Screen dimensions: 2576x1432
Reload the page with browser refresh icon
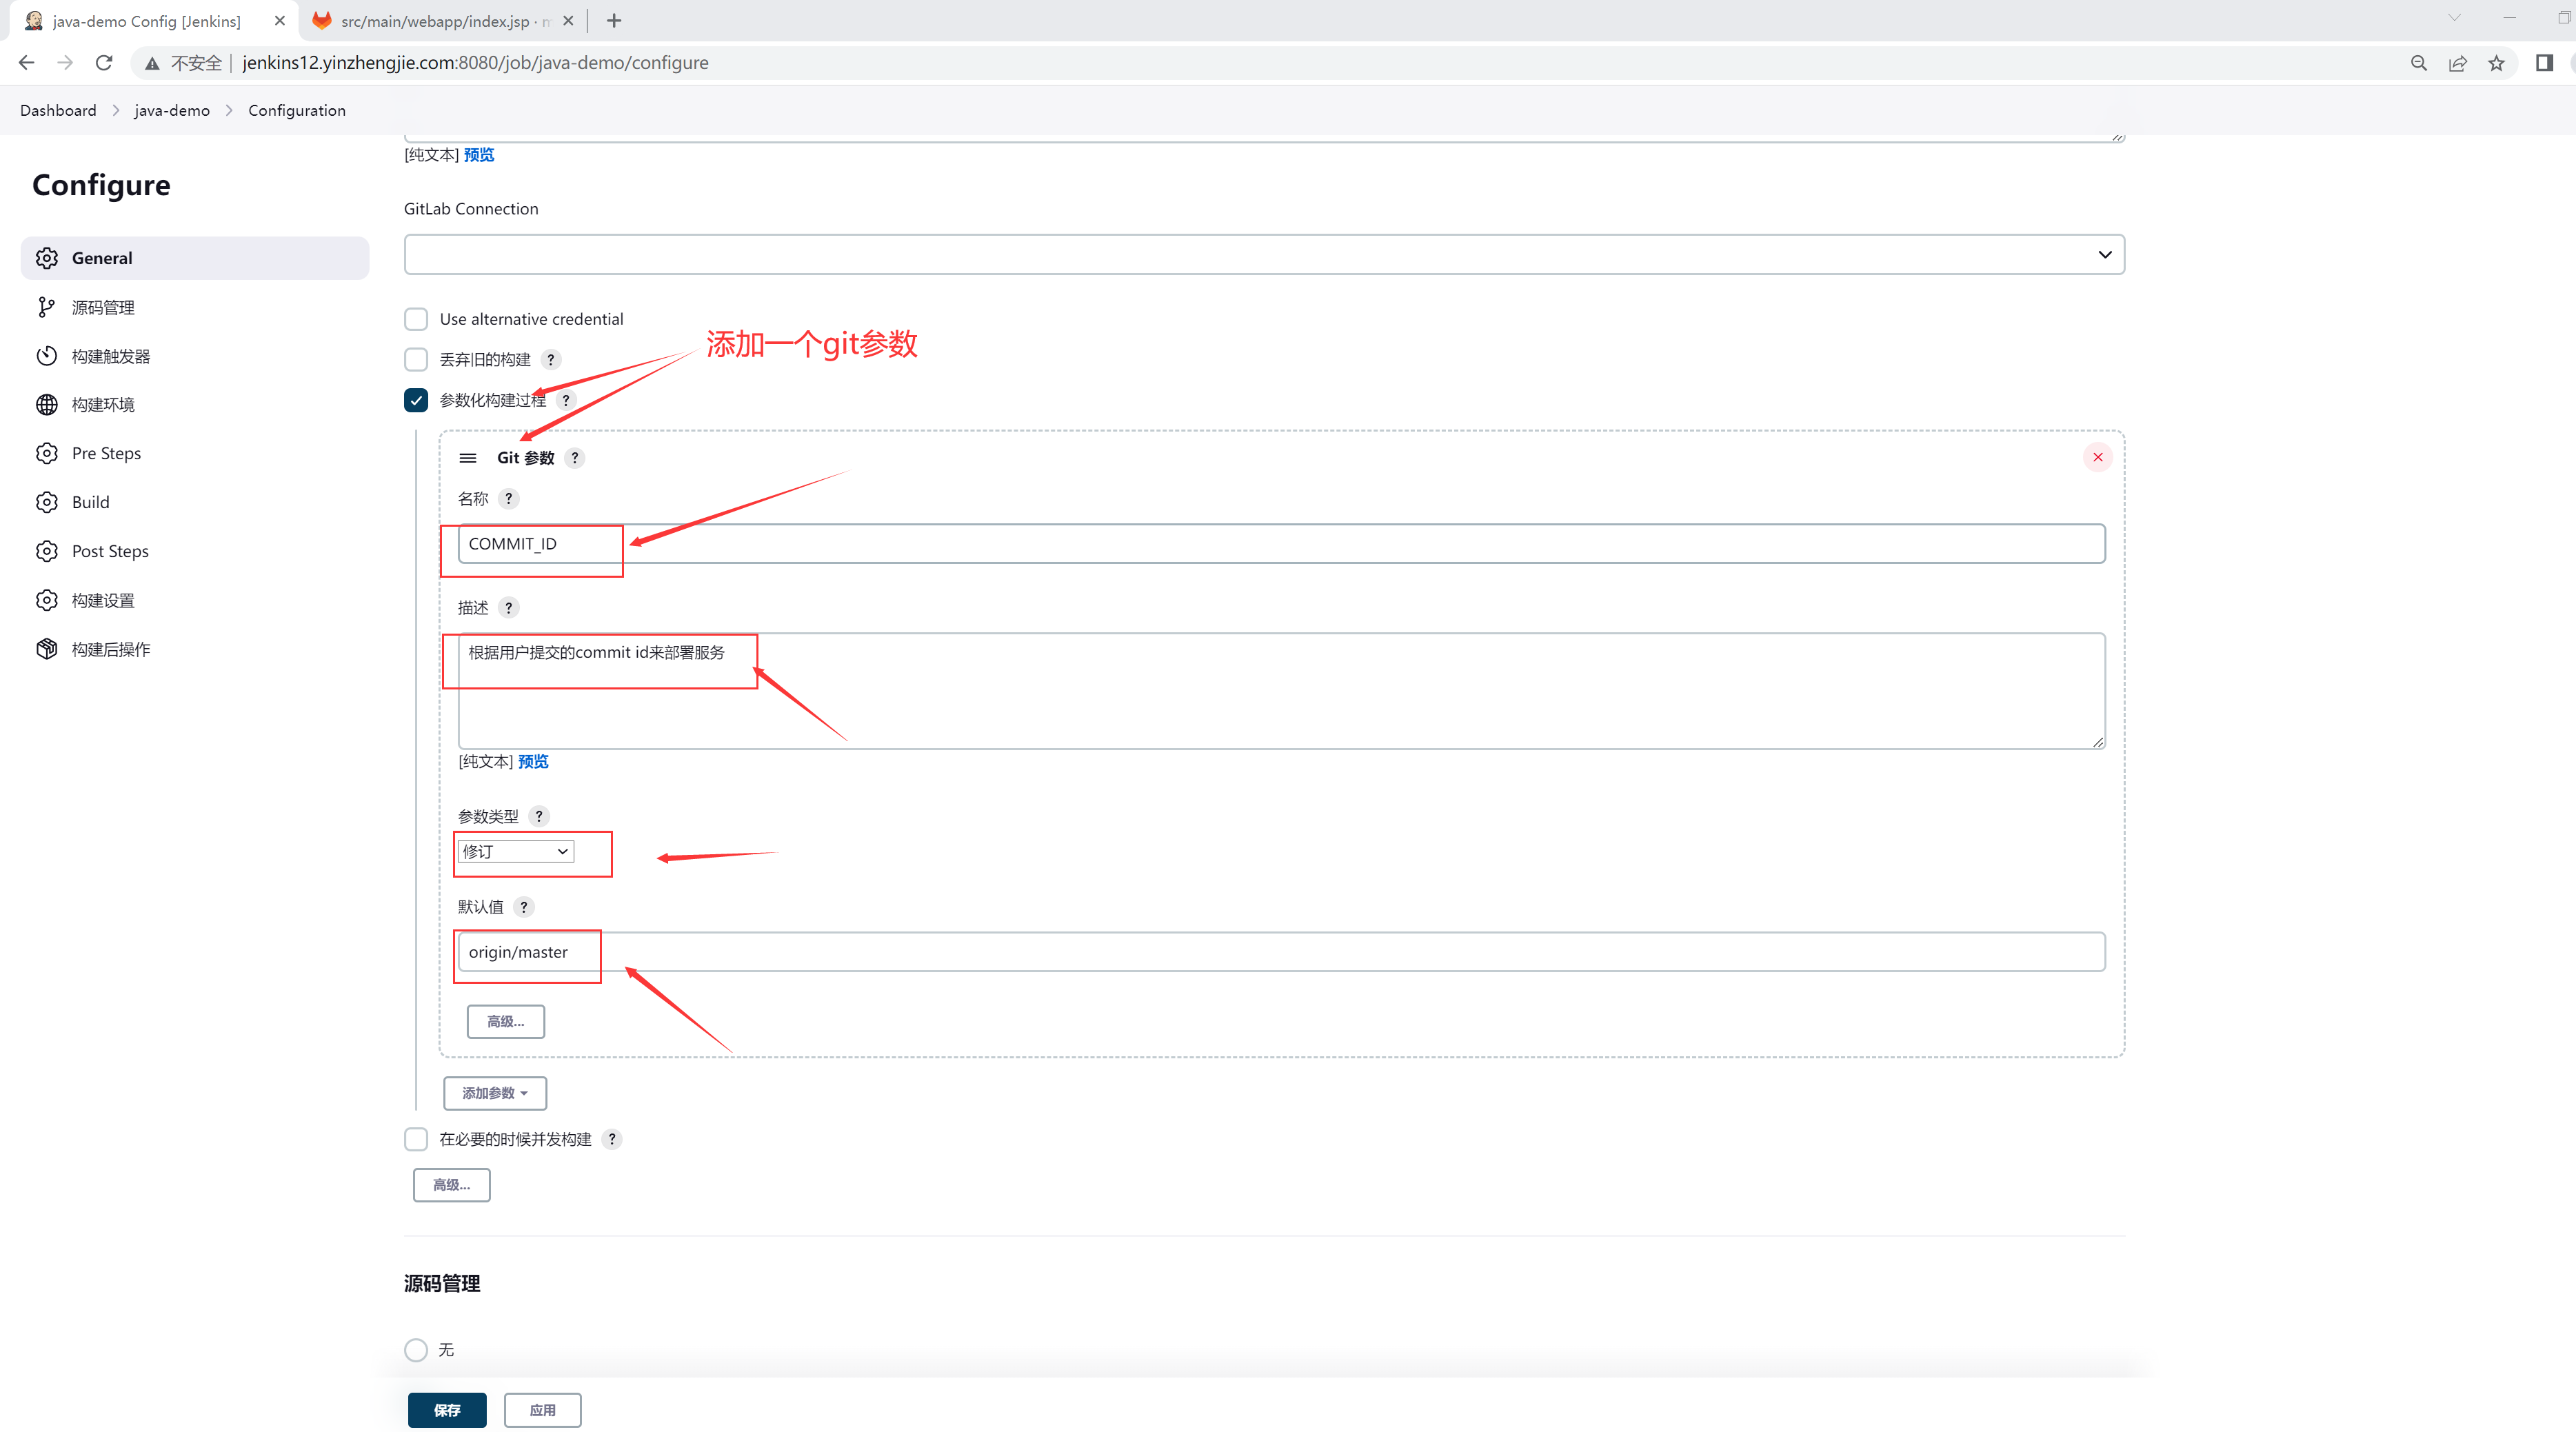tap(104, 63)
